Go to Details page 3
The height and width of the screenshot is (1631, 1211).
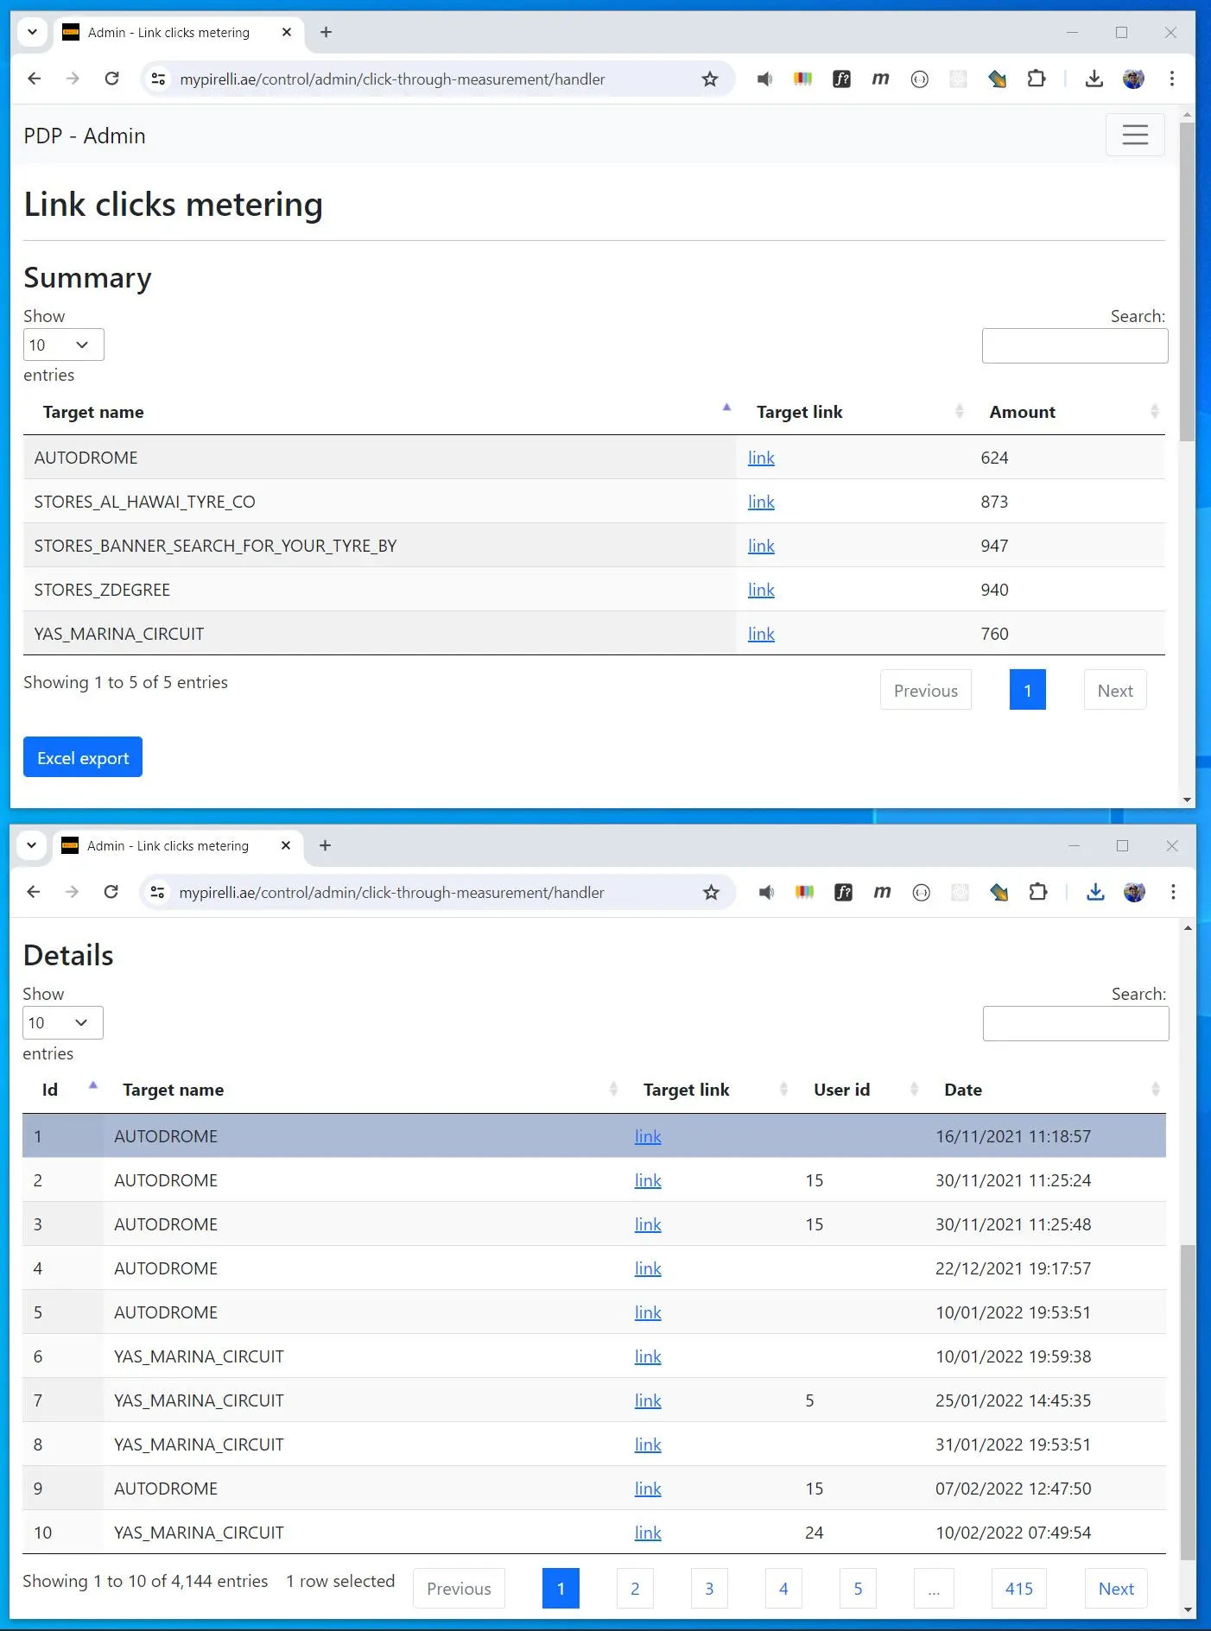[709, 1589]
